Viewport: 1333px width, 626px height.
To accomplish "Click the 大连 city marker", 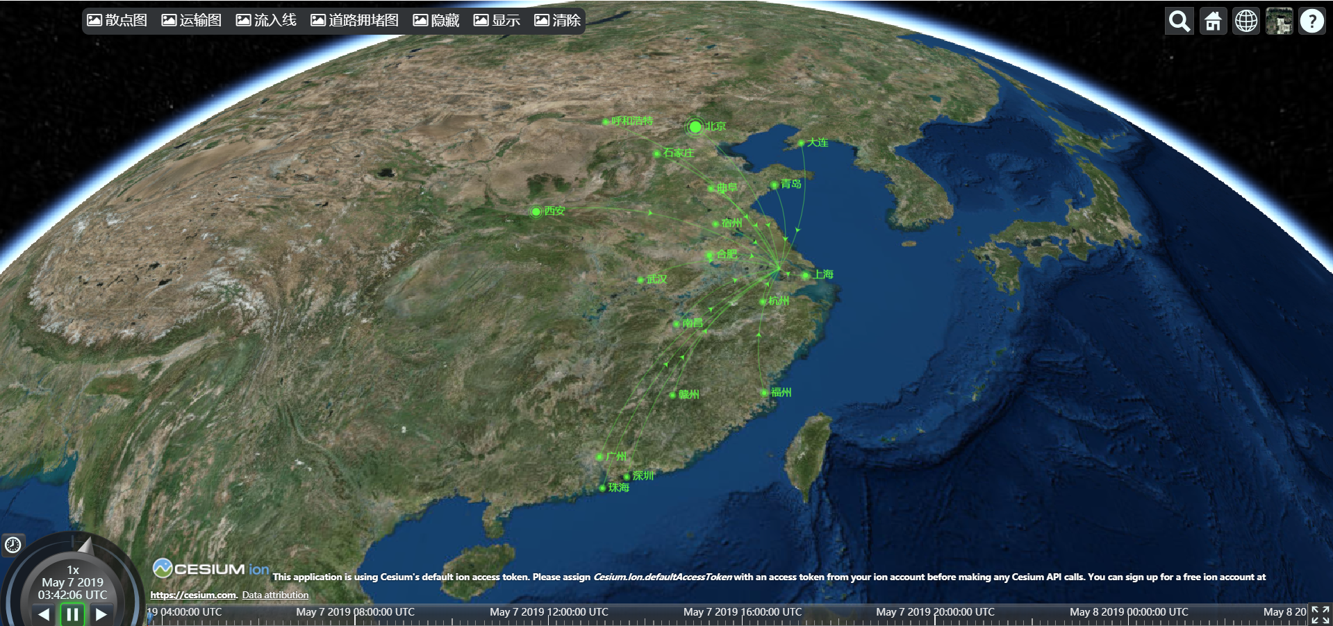I will tap(801, 143).
